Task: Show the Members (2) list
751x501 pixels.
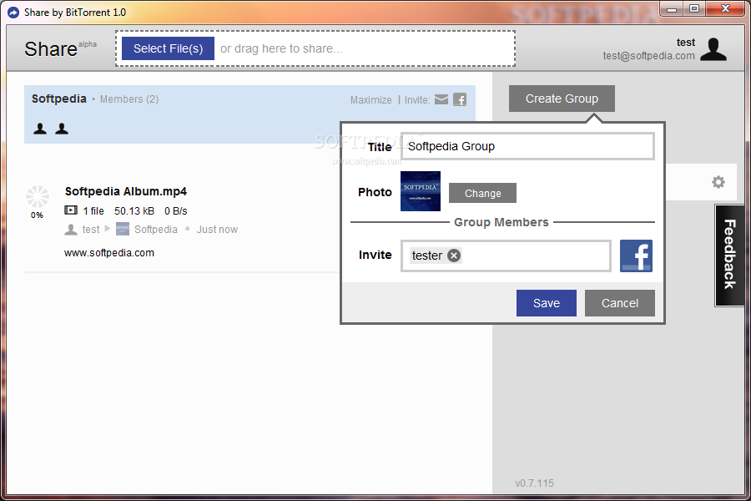Action: 129,99
